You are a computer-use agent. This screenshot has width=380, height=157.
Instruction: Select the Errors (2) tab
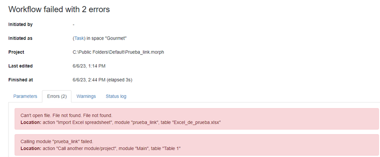tap(57, 96)
